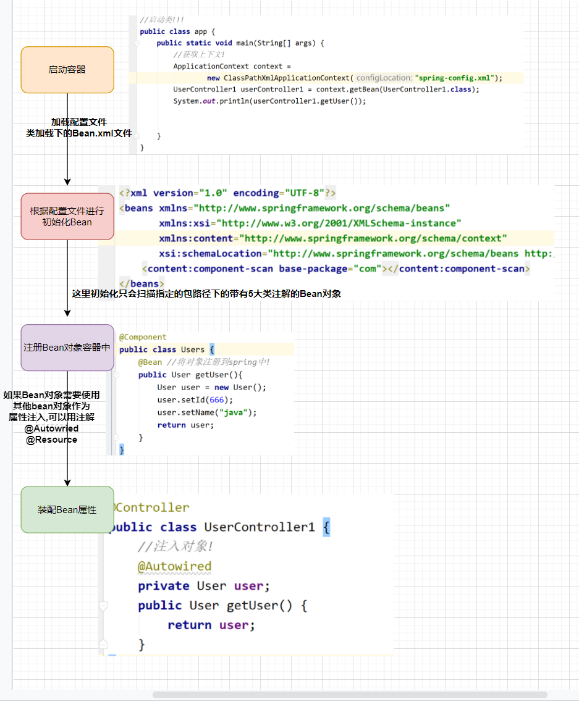The width and height of the screenshot is (579, 710).
Task: Click the System.out.println(userController1.getUser()) line
Action: pos(269,101)
